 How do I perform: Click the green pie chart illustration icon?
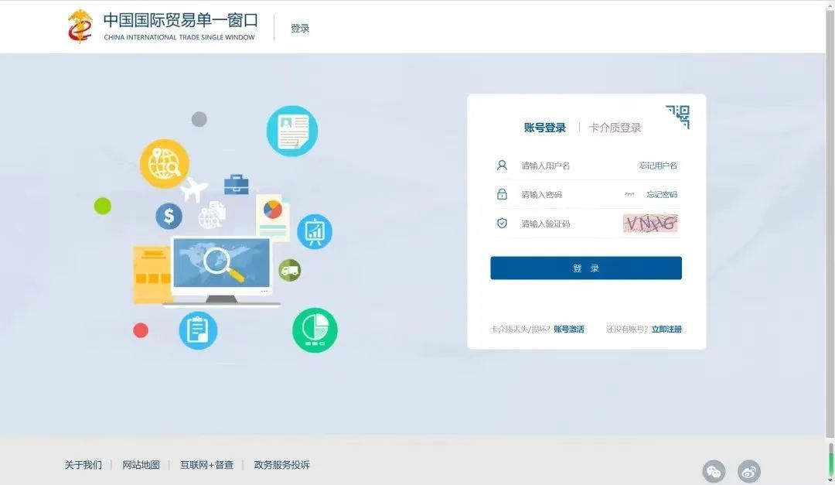click(315, 330)
